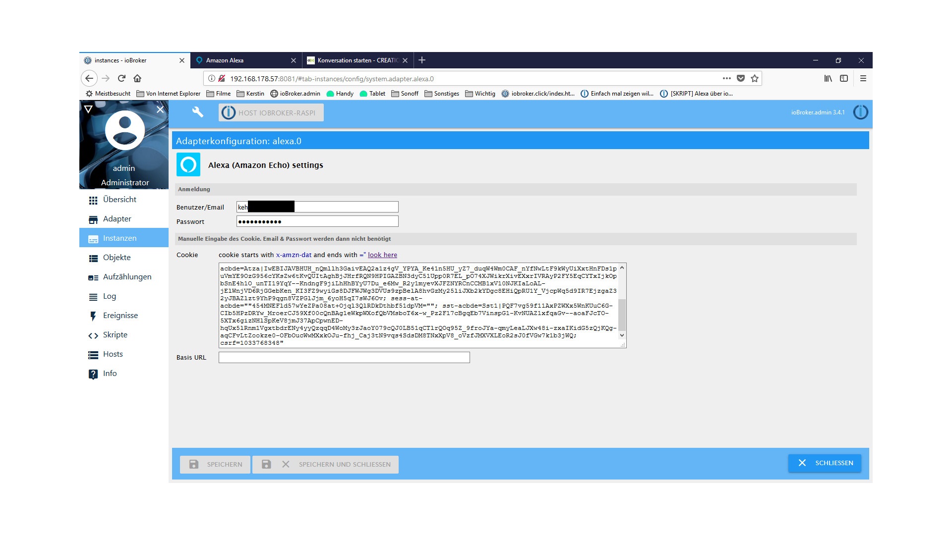Close the sidebar with X icon
This screenshot has width=952, height=535.
pos(160,109)
